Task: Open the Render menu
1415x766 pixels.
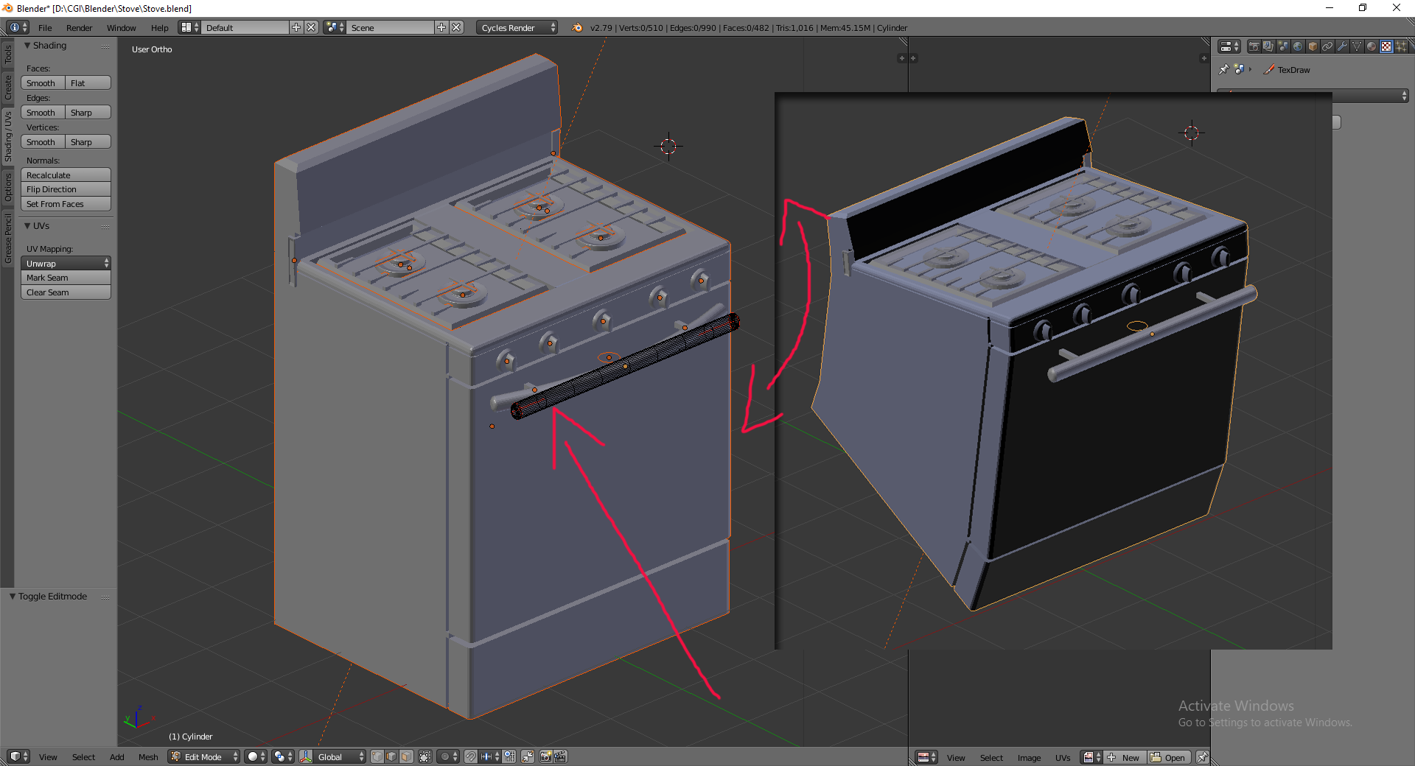Action: (x=79, y=28)
